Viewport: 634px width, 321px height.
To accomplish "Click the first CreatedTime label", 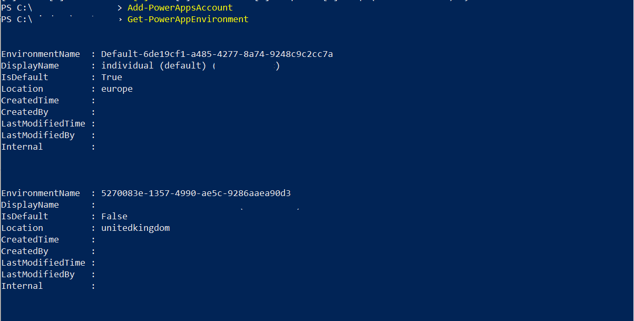I will pyautogui.click(x=30, y=101).
